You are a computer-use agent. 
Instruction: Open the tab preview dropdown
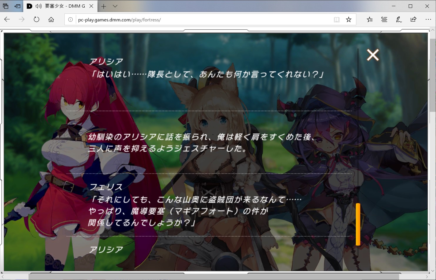(115, 6)
